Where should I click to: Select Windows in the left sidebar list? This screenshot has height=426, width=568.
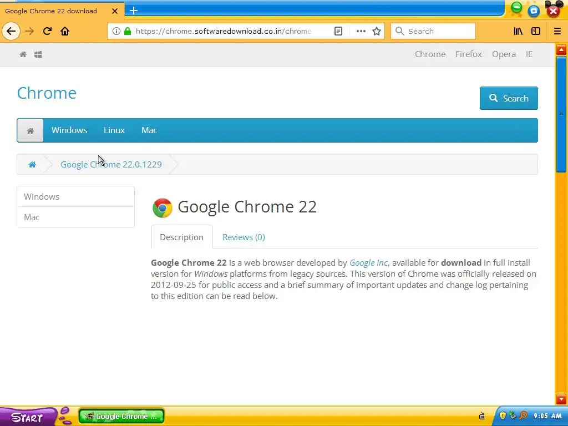75,197
